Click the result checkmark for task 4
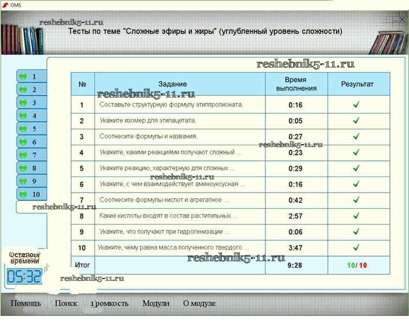Image resolution: width=409 pixels, height=335 pixels. pyautogui.click(x=356, y=153)
